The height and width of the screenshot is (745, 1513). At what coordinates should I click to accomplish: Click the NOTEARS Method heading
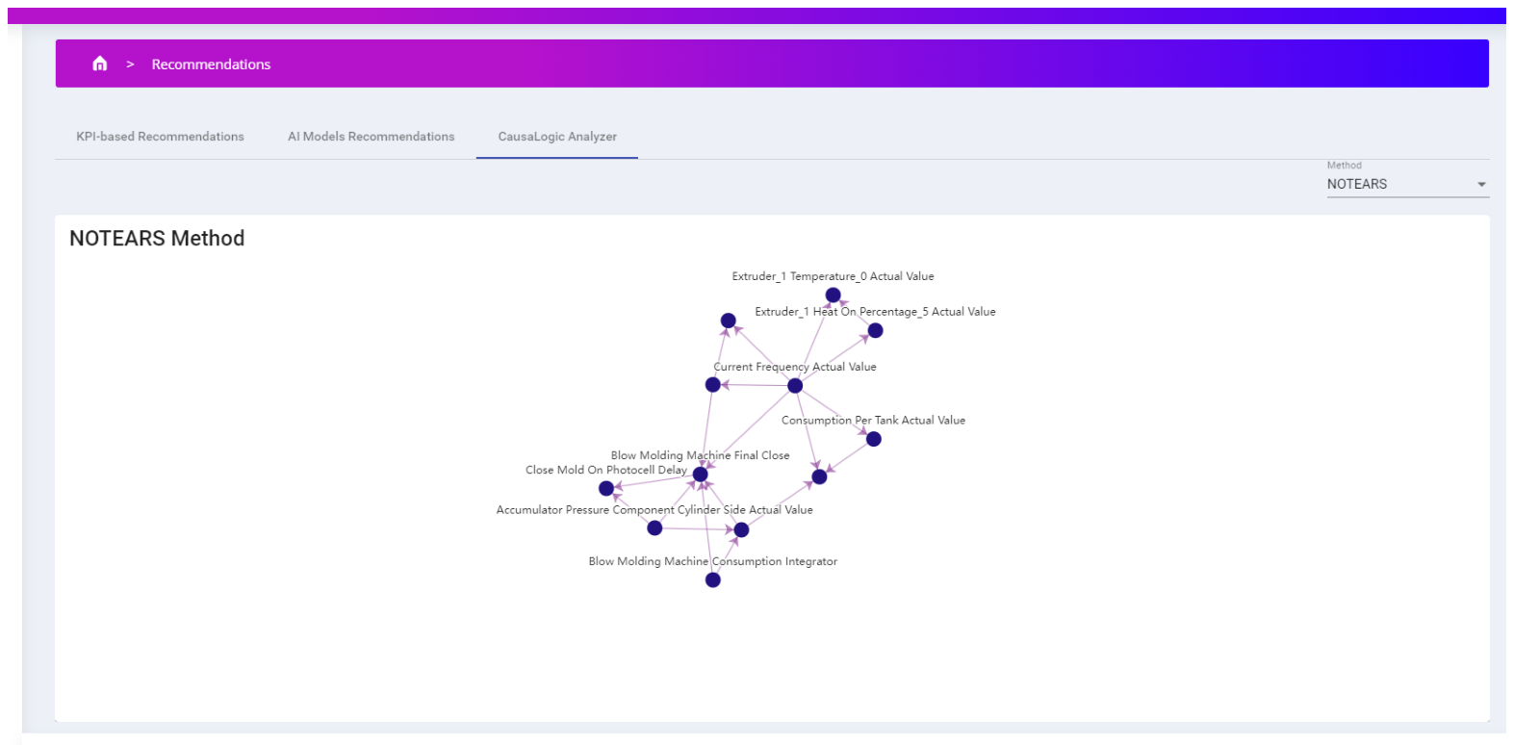157,238
